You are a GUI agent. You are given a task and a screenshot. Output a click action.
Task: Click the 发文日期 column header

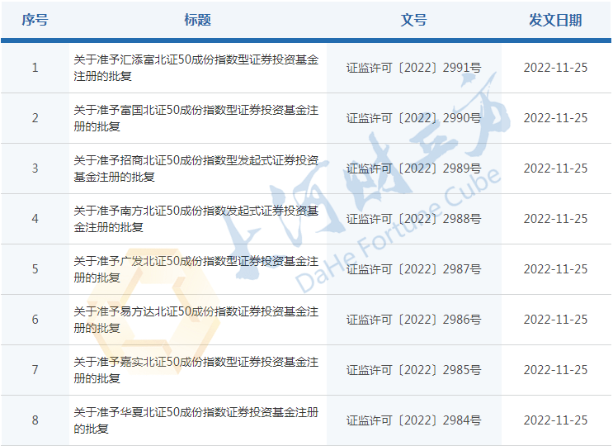[x=555, y=20]
